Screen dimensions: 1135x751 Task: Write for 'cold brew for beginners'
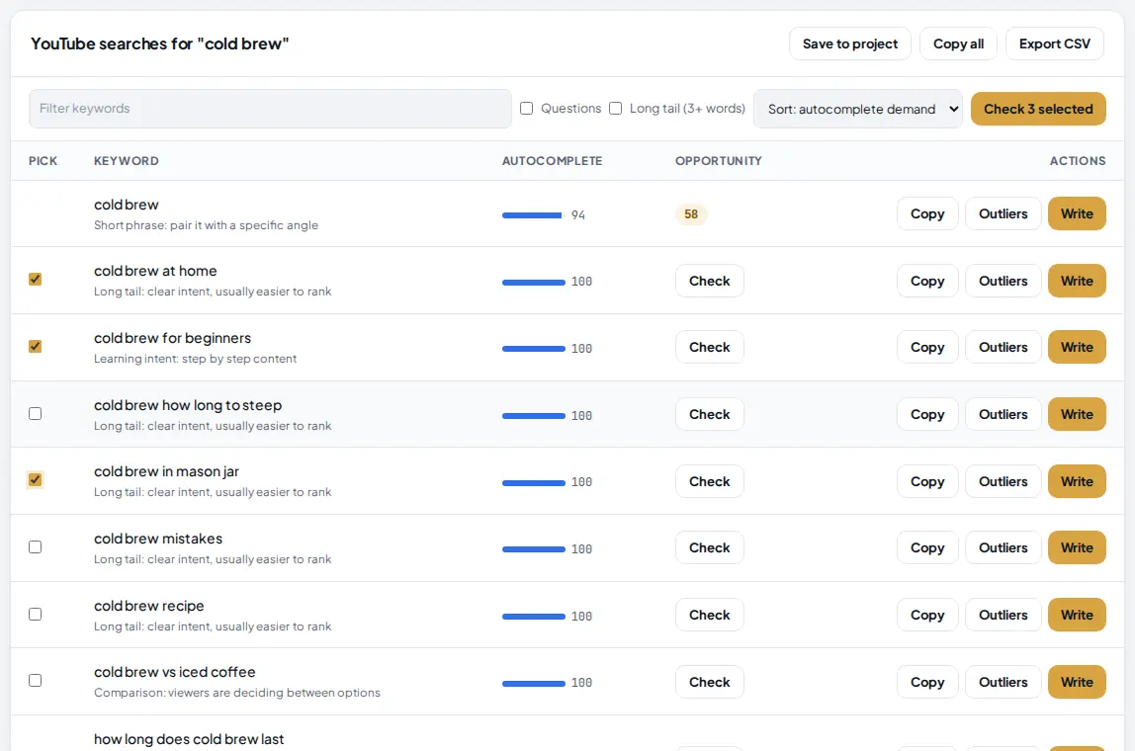[x=1077, y=347]
